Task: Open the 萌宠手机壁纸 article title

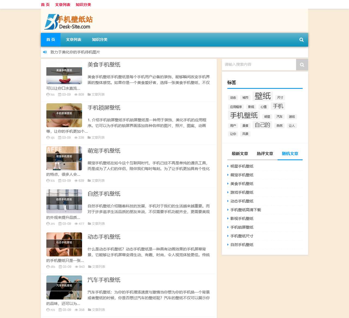Action: pyautogui.click(x=104, y=151)
